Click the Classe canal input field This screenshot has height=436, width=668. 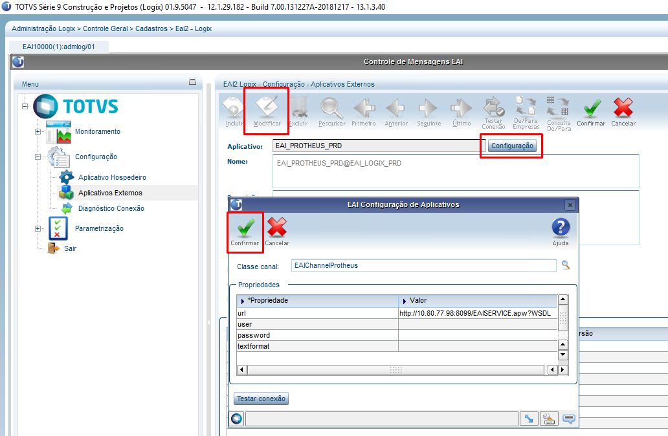point(424,265)
